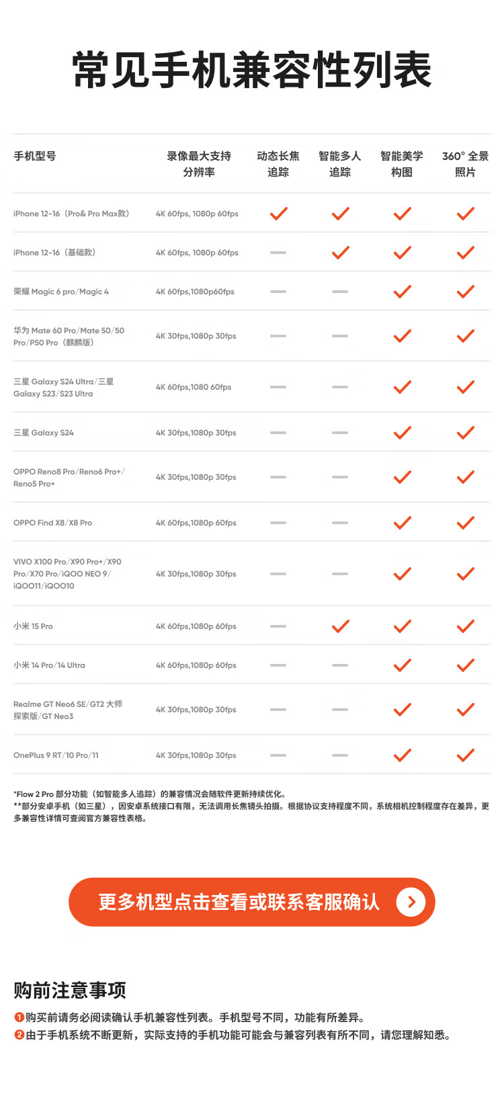The image size is (504, 1094).
Task: Click 360° checkmark for OPPO Find X8 row
Action: 465,523
